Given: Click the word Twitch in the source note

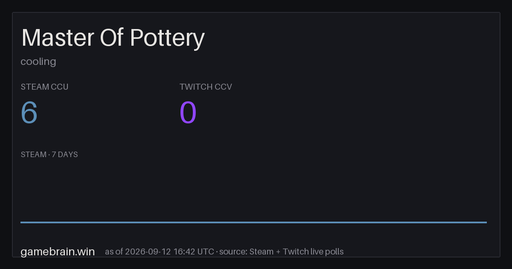Looking at the screenshot, I should pyautogui.click(x=294, y=251).
